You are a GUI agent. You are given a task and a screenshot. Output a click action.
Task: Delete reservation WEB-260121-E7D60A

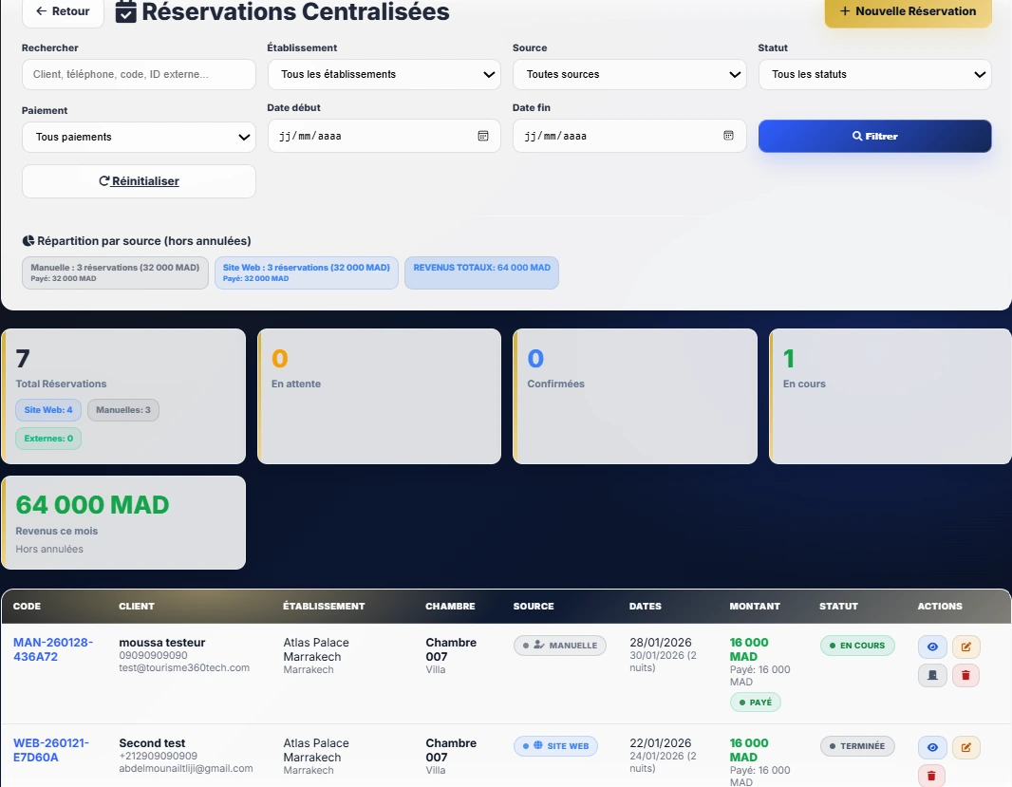click(x=932, y=776)
